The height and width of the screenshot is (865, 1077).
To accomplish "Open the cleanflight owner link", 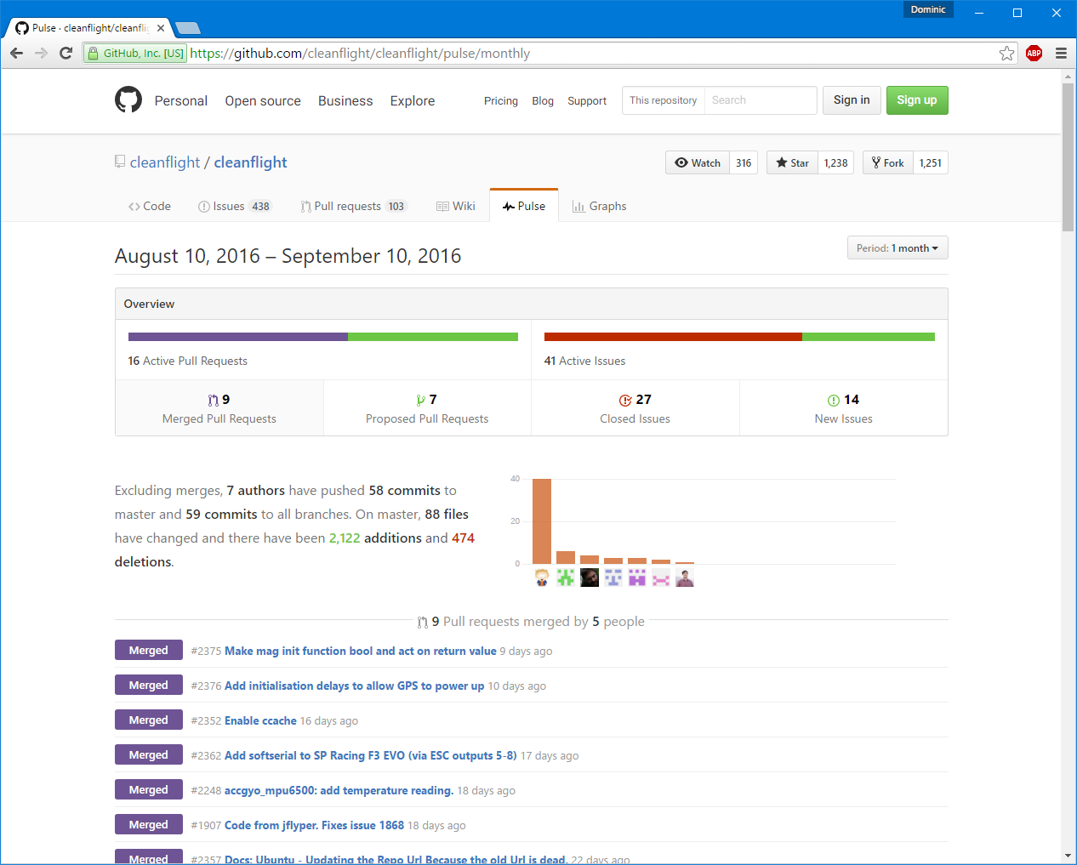I will [x=165, y=162].
